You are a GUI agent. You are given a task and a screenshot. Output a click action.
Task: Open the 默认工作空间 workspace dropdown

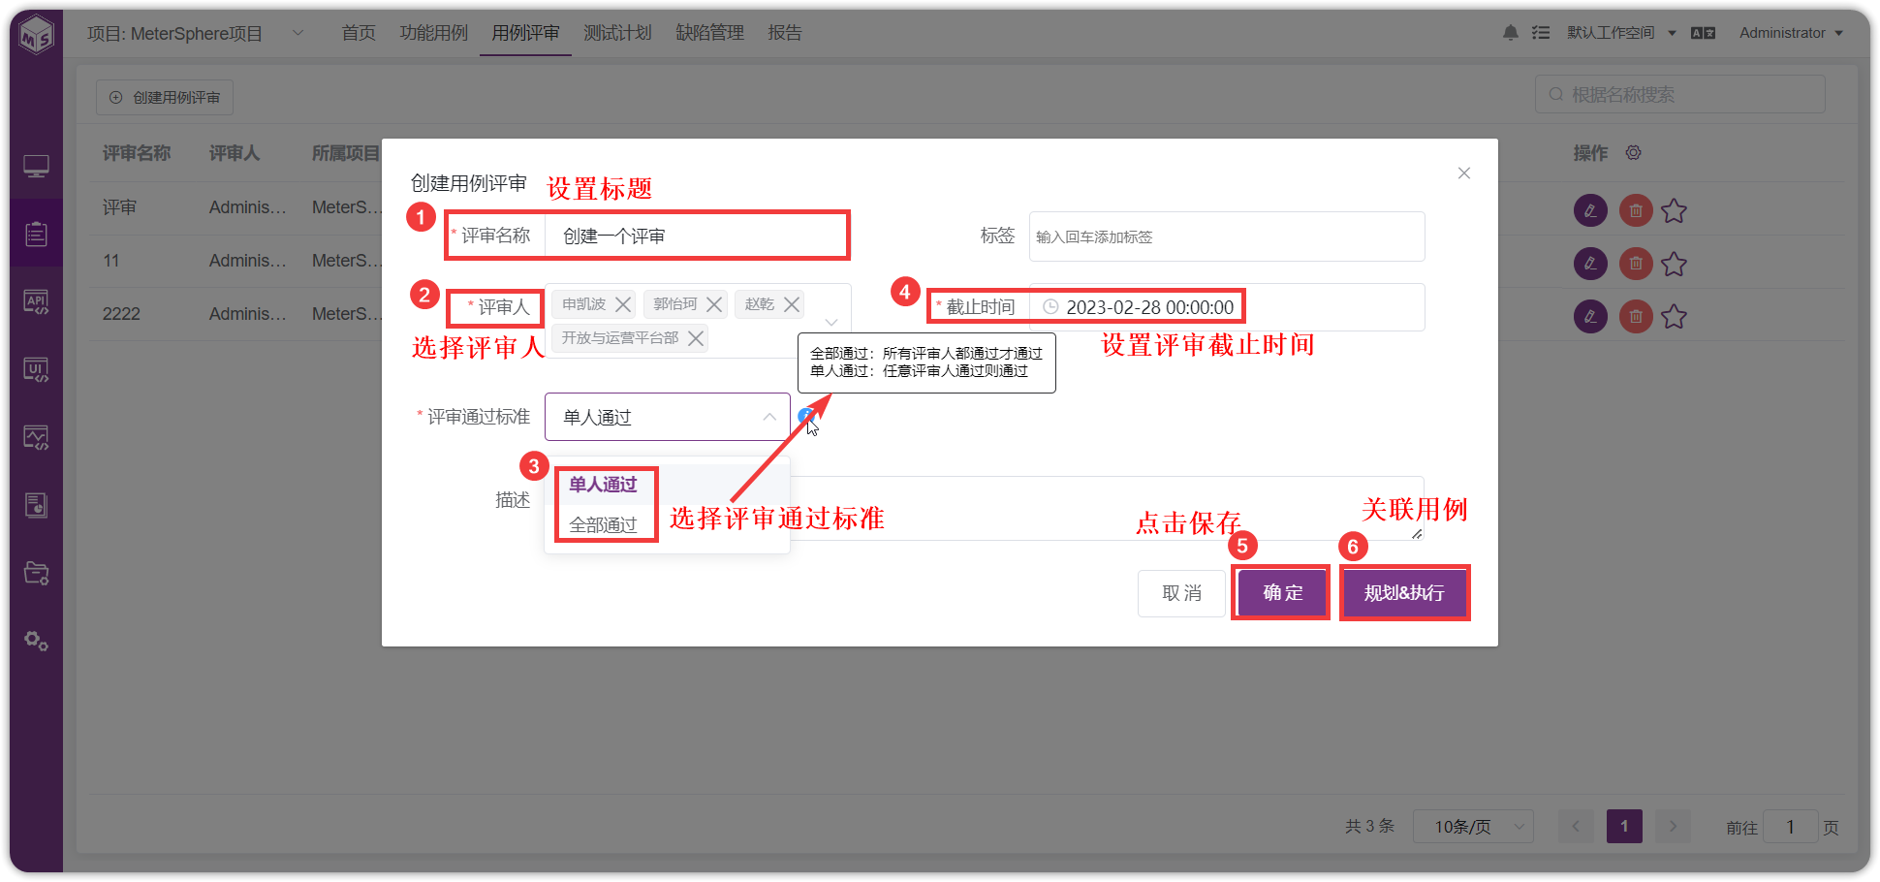pyautogui.click(x=1621, y=33)
